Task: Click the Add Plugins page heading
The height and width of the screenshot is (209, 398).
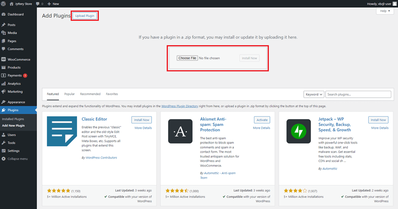Action: pyautogui.click(x=56, y=16)
